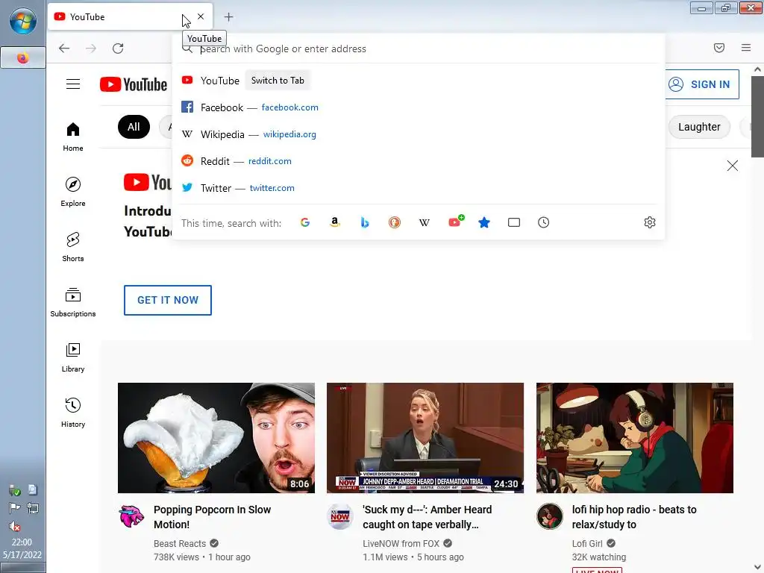
Task: Go to YouTube Home in sidebar
Action: pos(73,137)
